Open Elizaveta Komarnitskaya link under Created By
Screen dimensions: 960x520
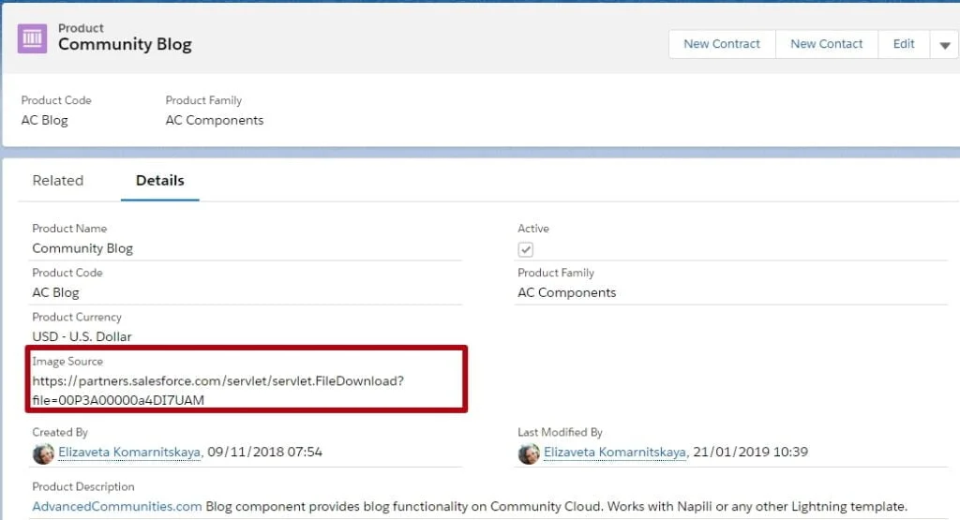[x=129, y=453]
